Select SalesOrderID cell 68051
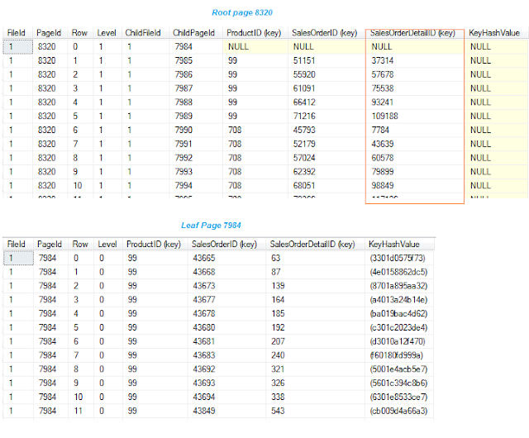This screenshot has height=438, width=529. 326,186
